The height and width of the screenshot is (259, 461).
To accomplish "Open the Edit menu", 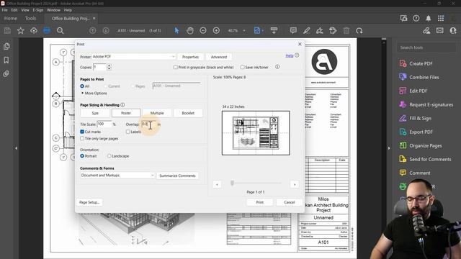I will pos(14,10).
